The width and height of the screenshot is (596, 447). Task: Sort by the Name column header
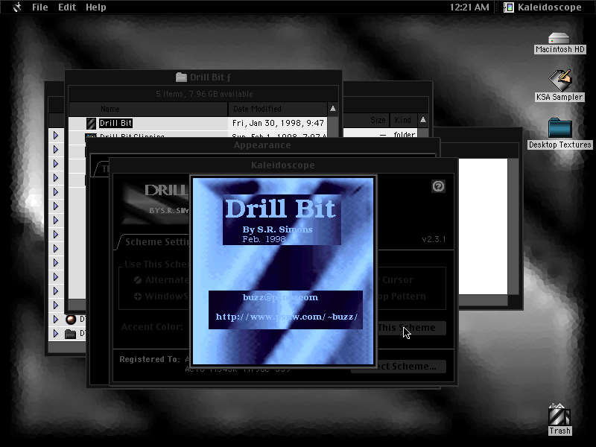[x=148, y=109]
